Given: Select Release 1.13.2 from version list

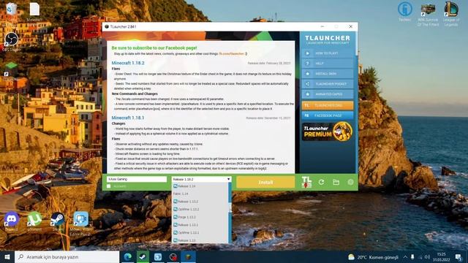Looking at the screenshot, I should coord(200,202).
